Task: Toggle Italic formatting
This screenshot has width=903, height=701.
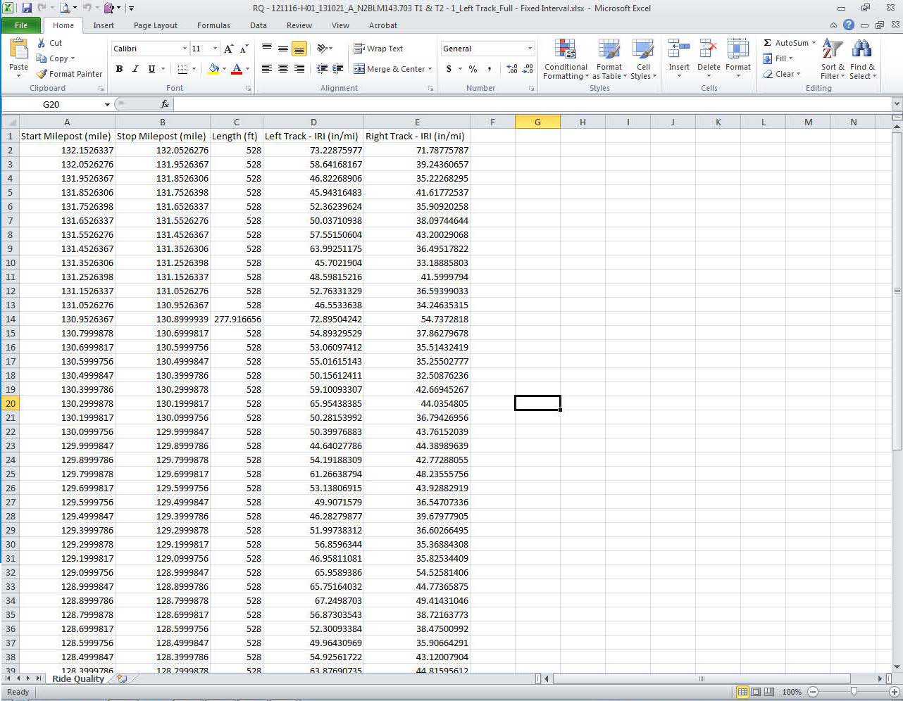Action: tap(135, 69)
